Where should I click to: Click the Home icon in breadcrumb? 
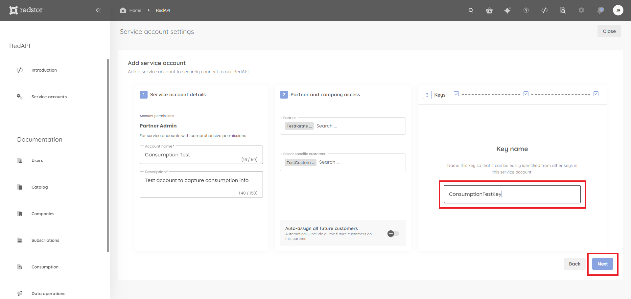(123, 10)
